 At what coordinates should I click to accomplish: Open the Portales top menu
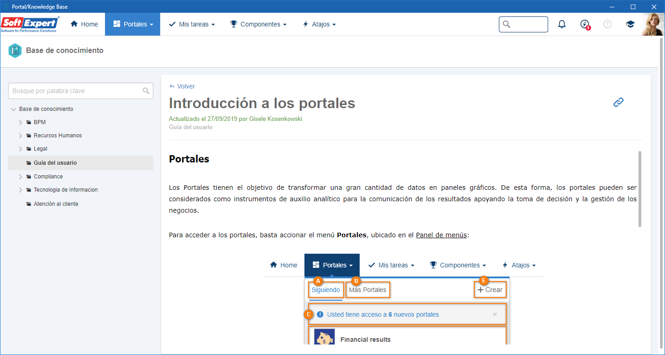coord(133,24)
